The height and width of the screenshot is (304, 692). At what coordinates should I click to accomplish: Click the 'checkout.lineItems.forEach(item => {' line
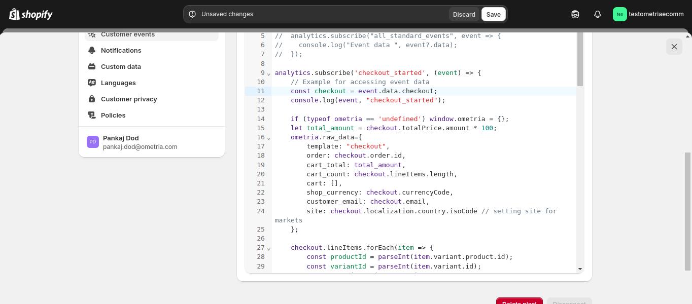362,248
